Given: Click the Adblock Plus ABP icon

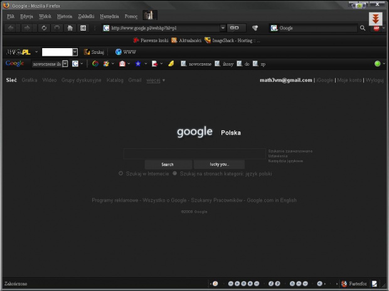Looking at the screenshot, I should [x=376, y=28].
